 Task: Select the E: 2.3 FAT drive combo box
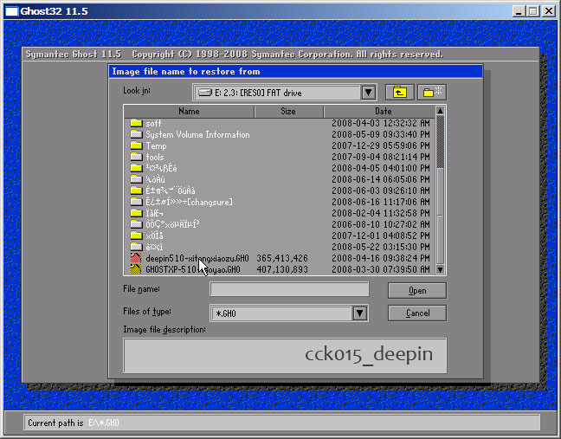point(285,93)
